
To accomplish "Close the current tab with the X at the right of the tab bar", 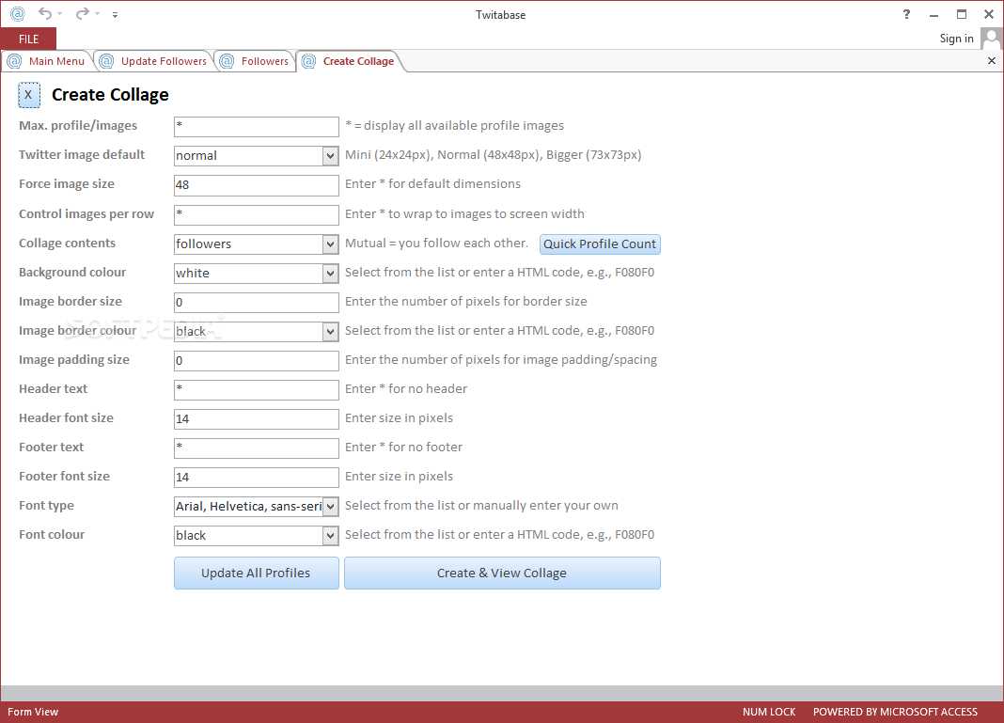I will point(991,61).
